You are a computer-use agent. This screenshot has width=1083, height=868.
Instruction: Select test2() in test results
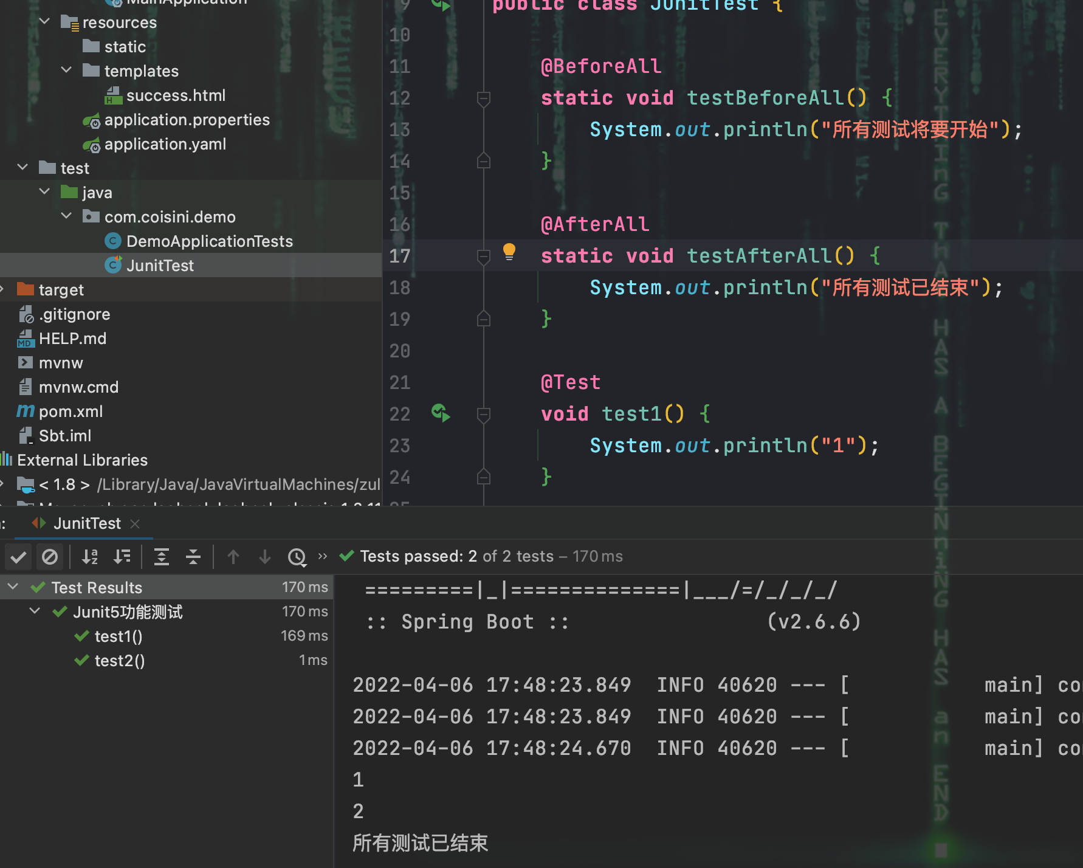pos(120,661)
